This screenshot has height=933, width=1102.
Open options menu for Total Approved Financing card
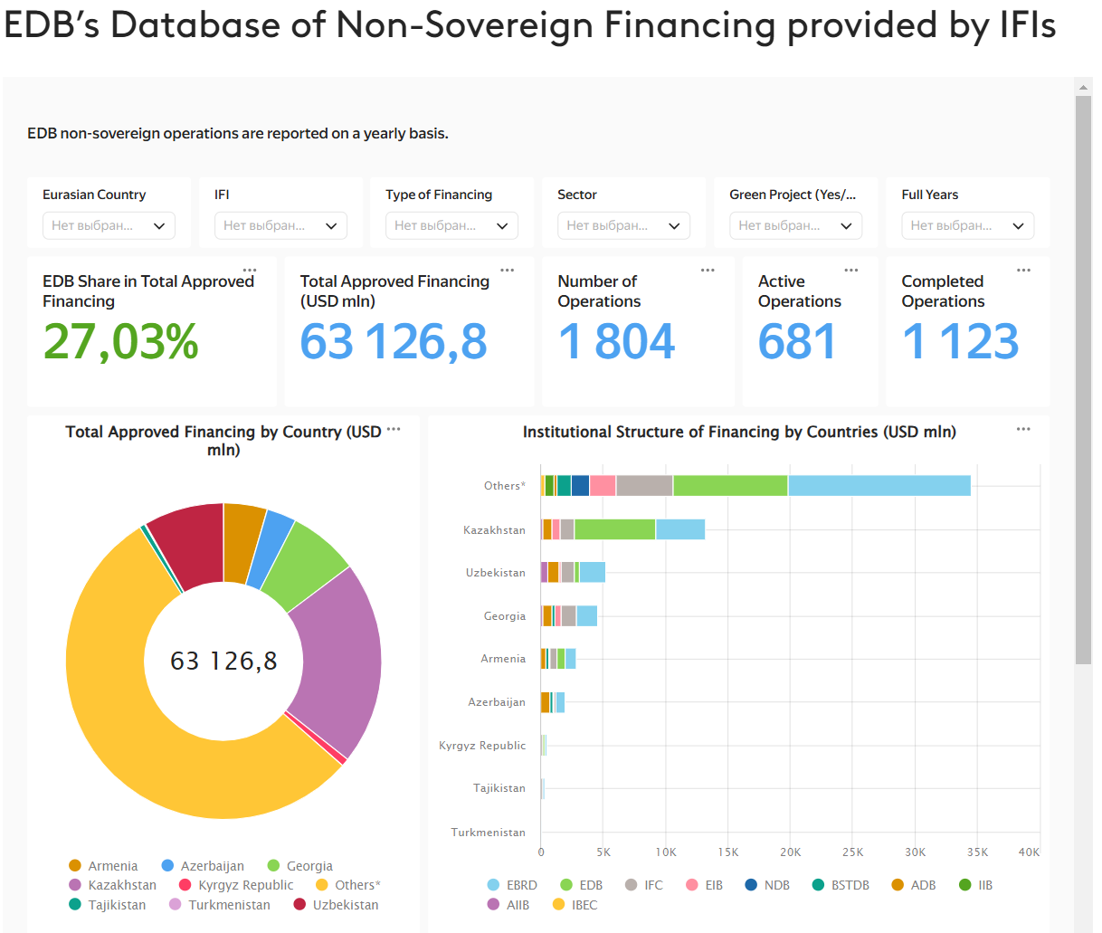pos(508,271)
